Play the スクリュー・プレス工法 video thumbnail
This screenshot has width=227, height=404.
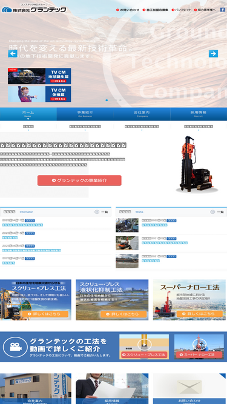click(x=144, y=347)
